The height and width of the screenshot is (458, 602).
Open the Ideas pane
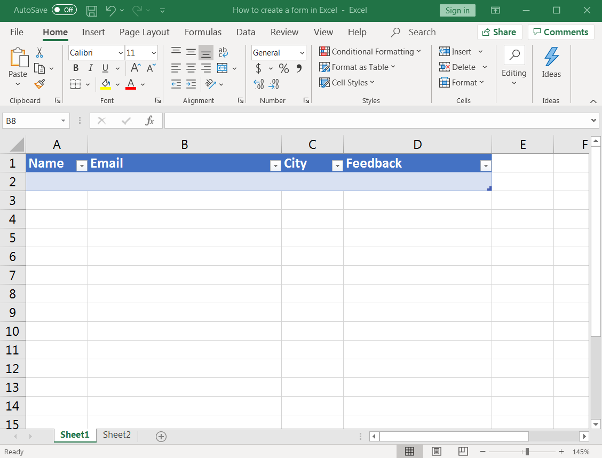[551, 63]
